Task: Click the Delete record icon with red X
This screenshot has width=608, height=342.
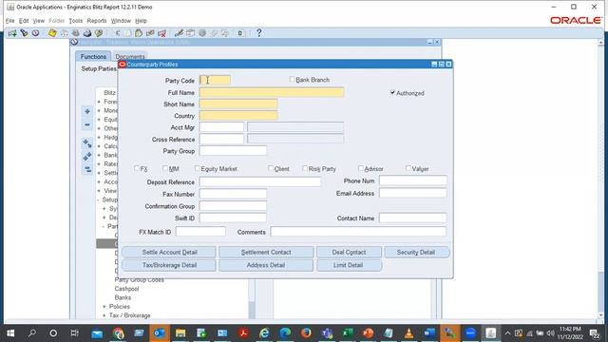Action: pyautogui.click(x=162, y=33)
